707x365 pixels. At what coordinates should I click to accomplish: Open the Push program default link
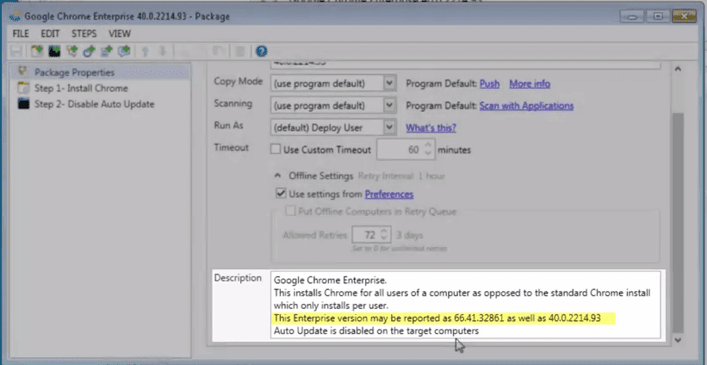coord(489,84)
